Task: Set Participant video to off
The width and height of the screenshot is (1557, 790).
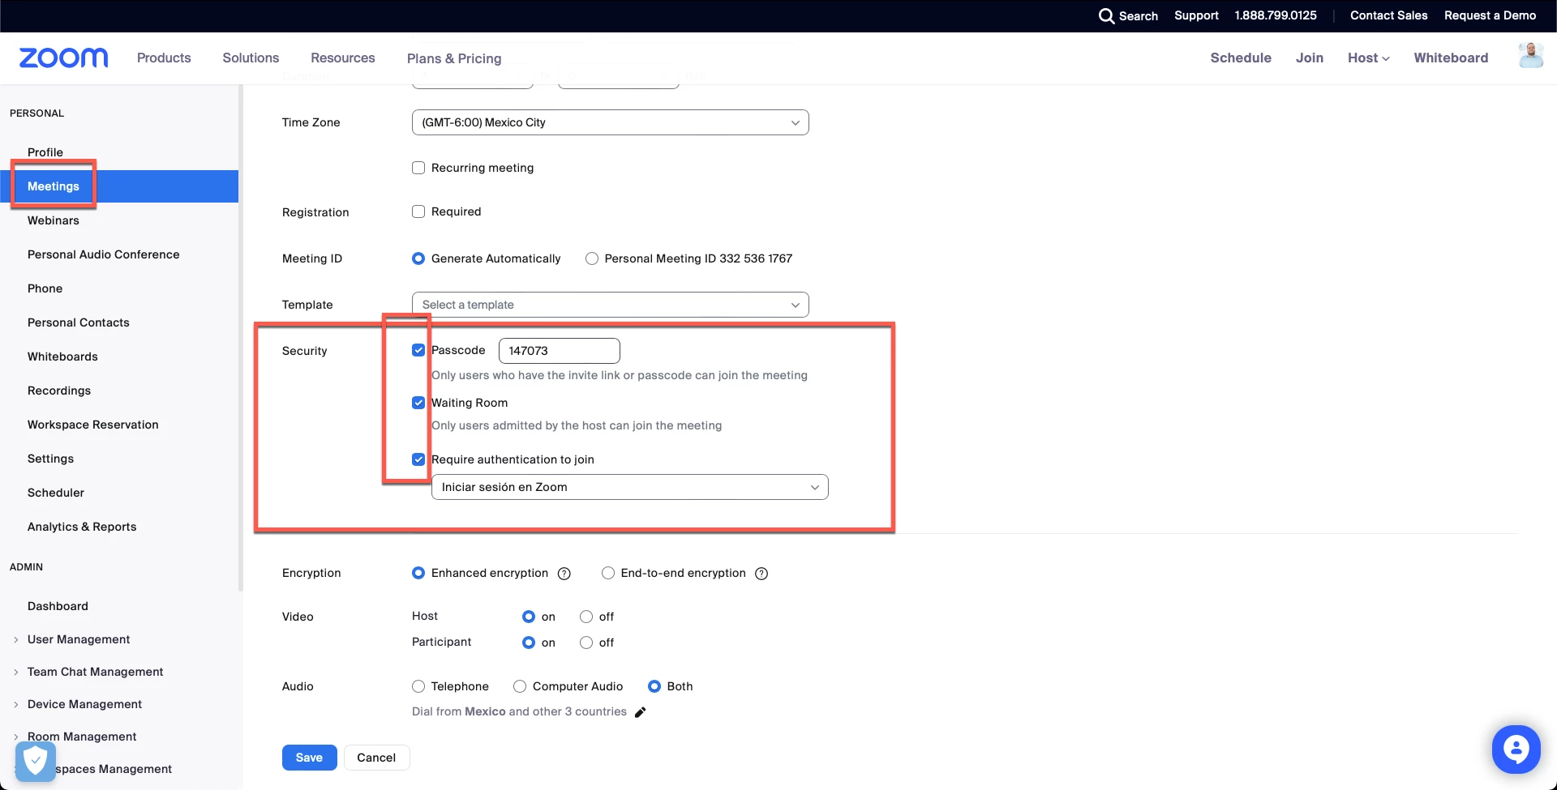Action: tap(586, 643)
